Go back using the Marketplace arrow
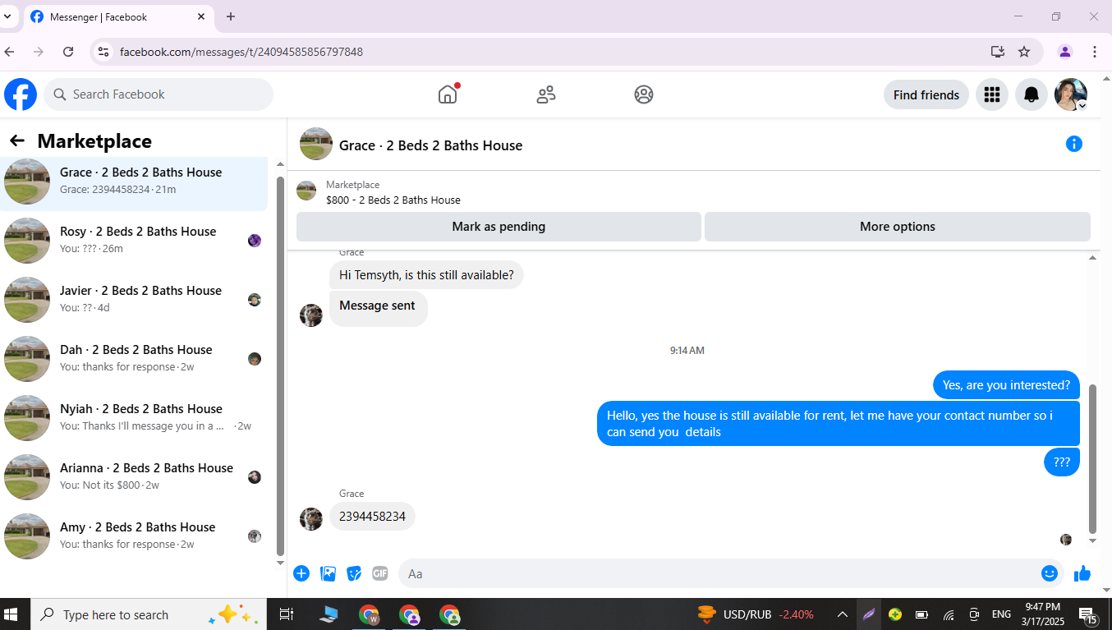Screen dimensions: 1112x630 click(17, 141)
